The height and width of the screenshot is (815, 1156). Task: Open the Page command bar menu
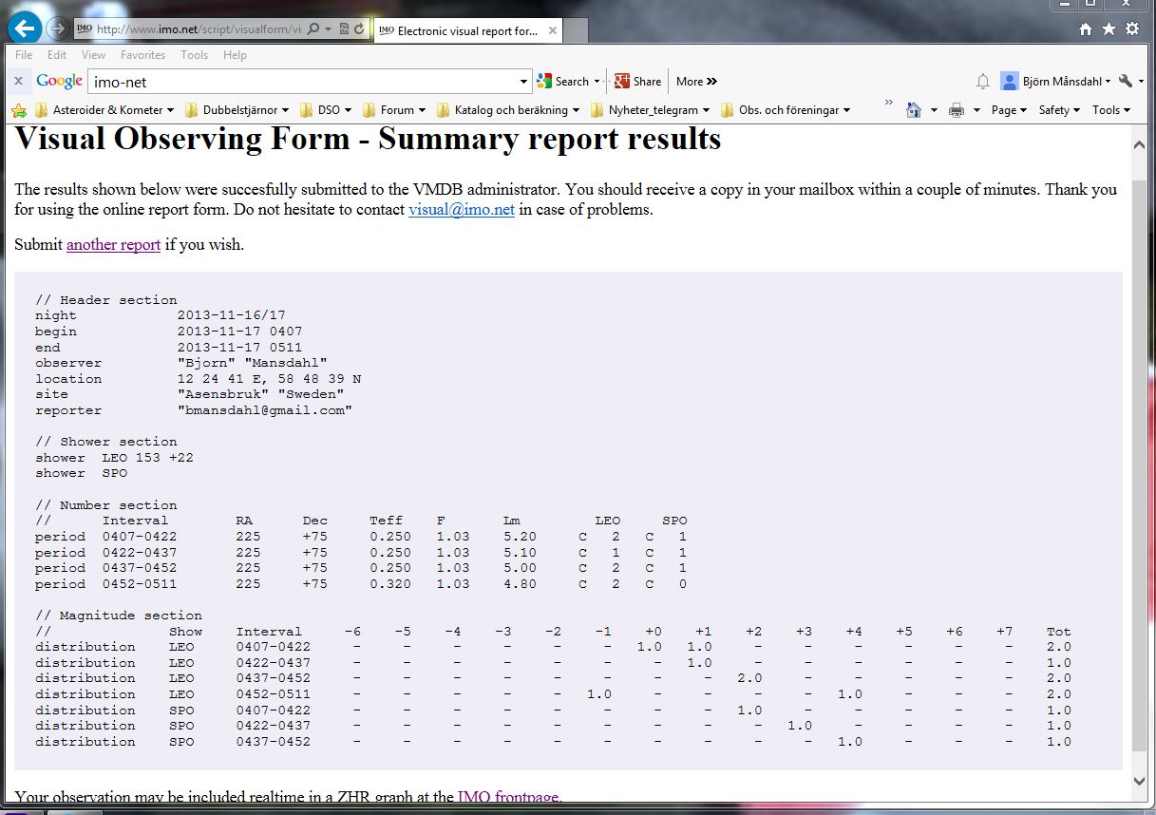coord(1009,110)
